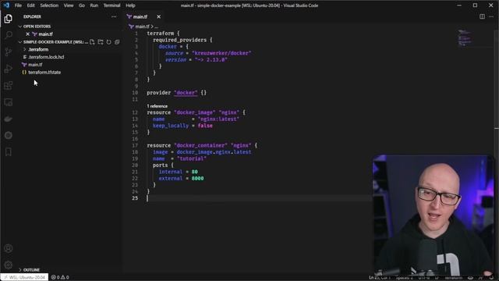Open the circular icon view below Docker
This screenshot has height=281, width=499.
9,135
